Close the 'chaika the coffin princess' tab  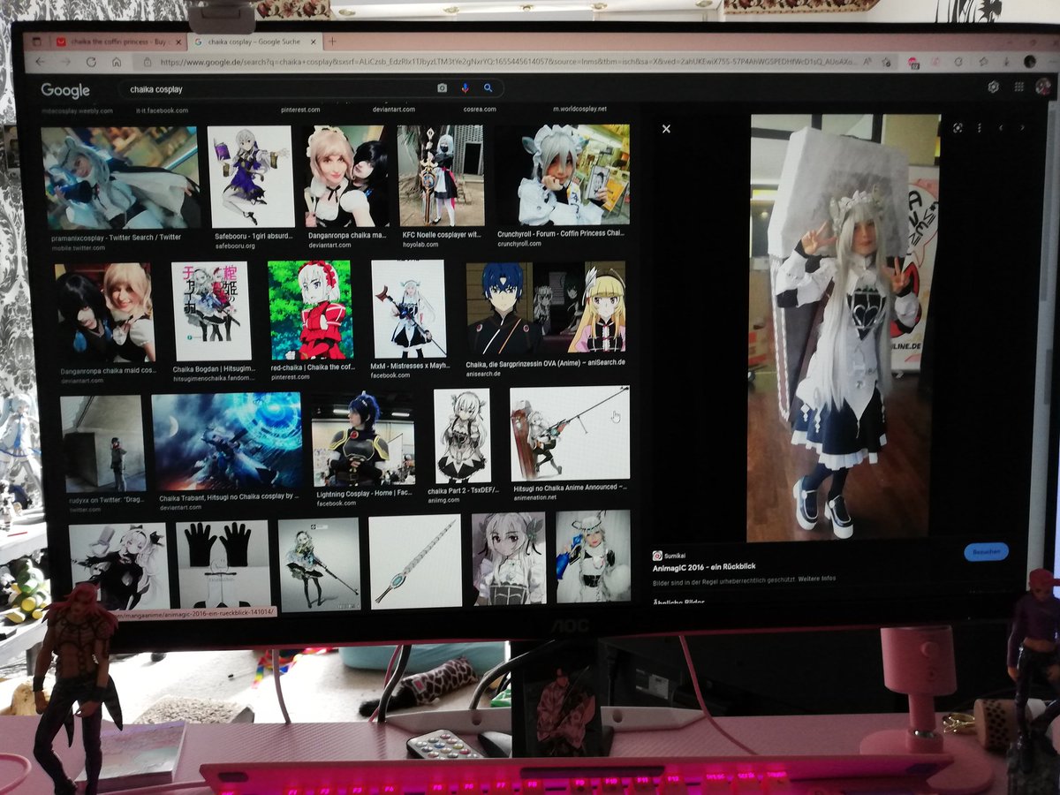click(179, 42)
